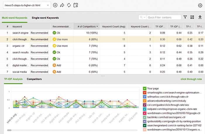Switch to Single-word Keywords tab
This screenshot has width=205, height=134.
click(x=45, y=18)
